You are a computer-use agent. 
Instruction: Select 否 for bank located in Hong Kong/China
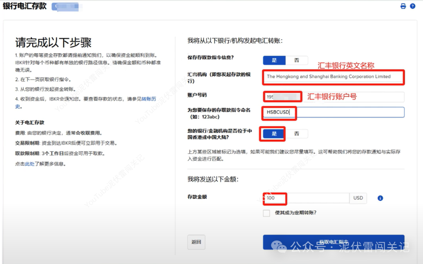pos(298,134)
